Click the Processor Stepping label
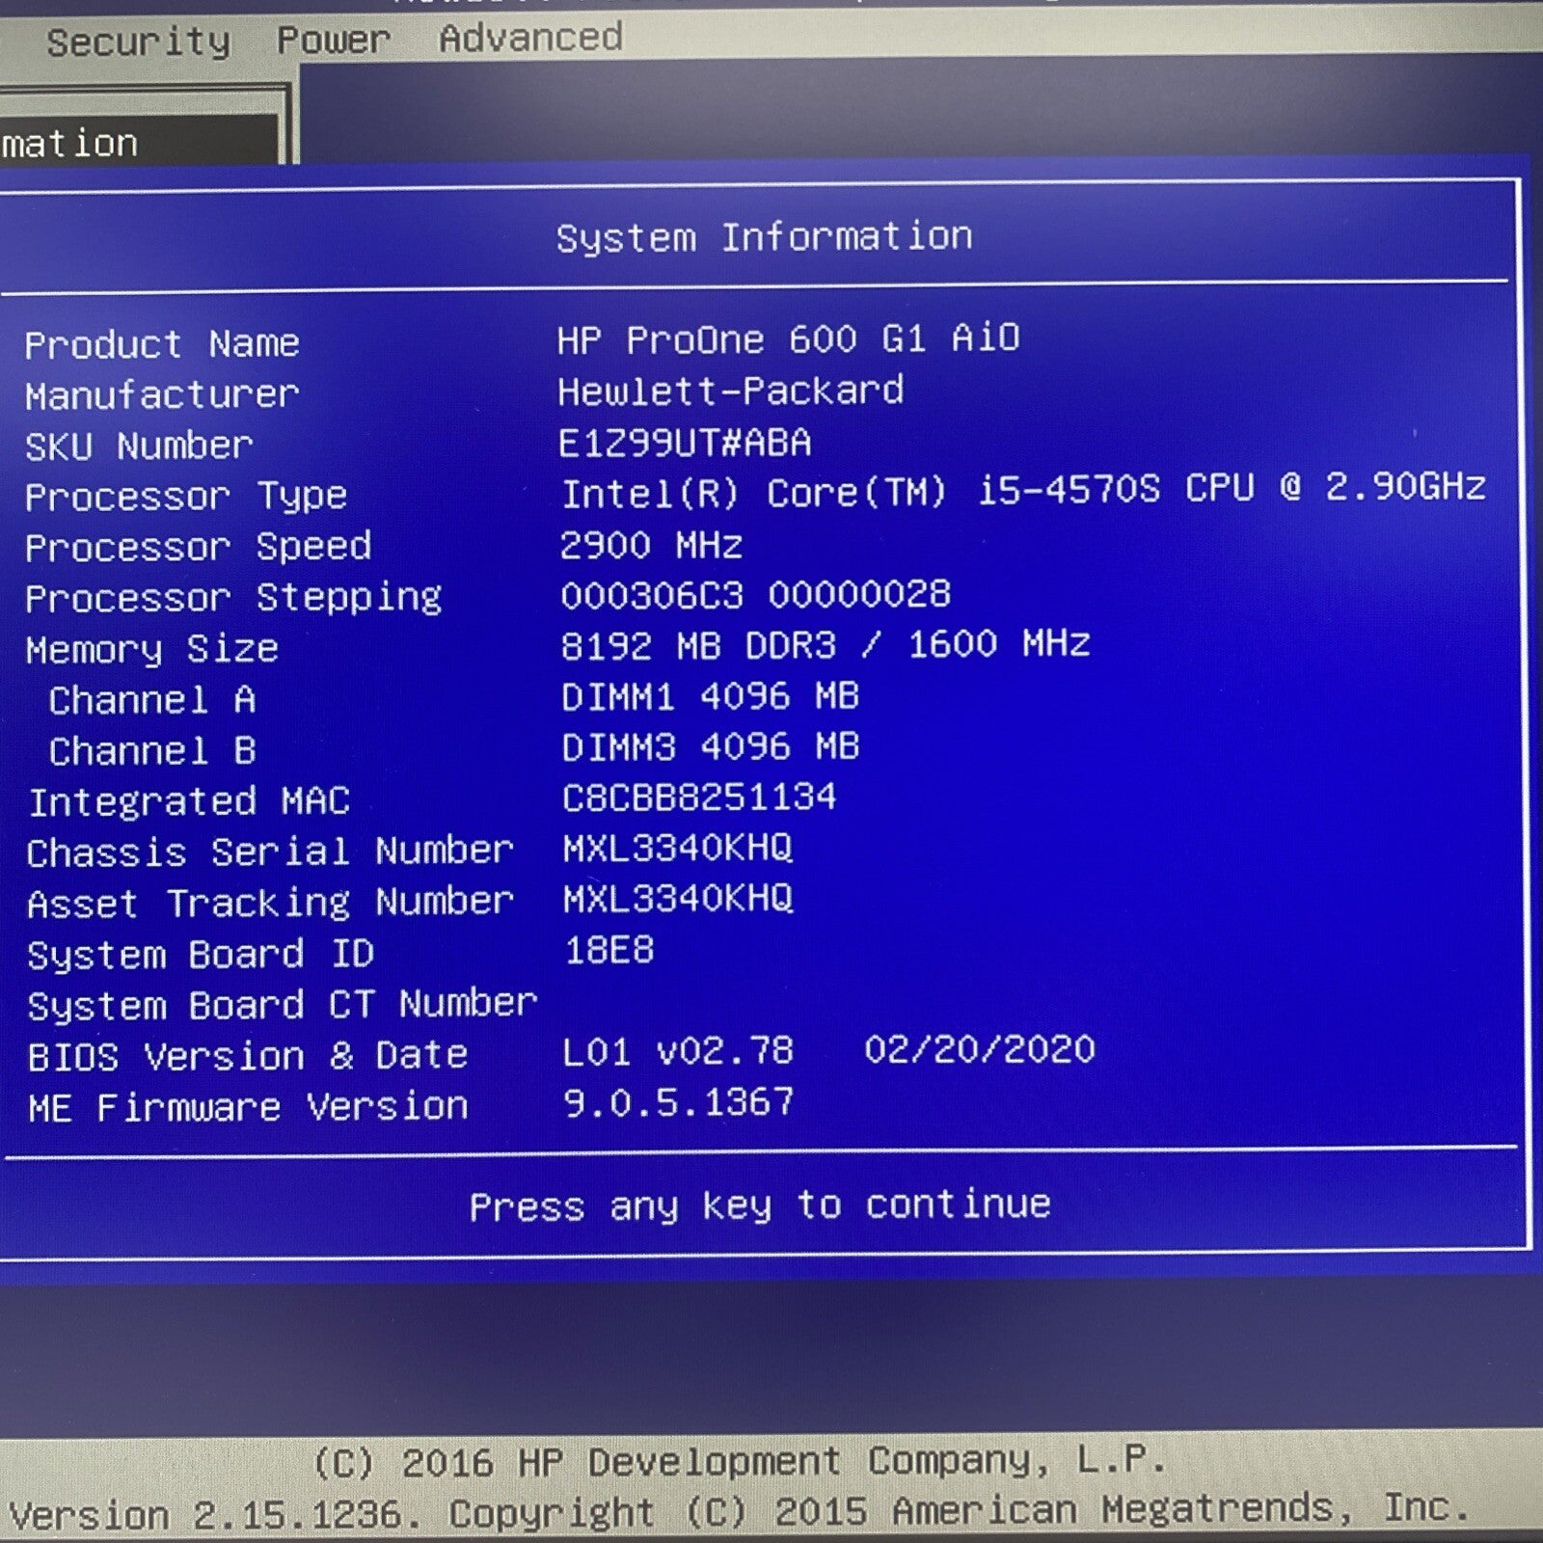The width and height of the screenshot is (1543, 1543). 233,599
